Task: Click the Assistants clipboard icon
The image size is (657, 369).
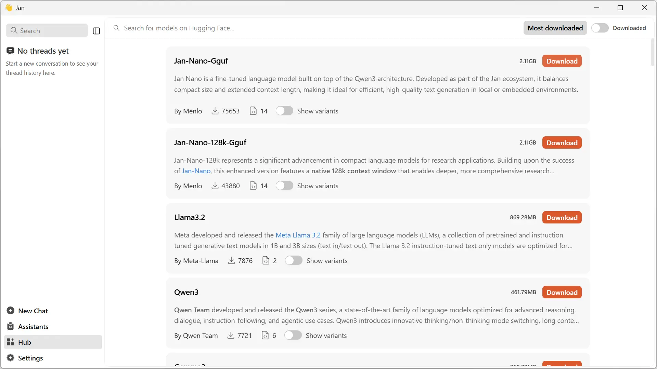Action: (11, 326)
